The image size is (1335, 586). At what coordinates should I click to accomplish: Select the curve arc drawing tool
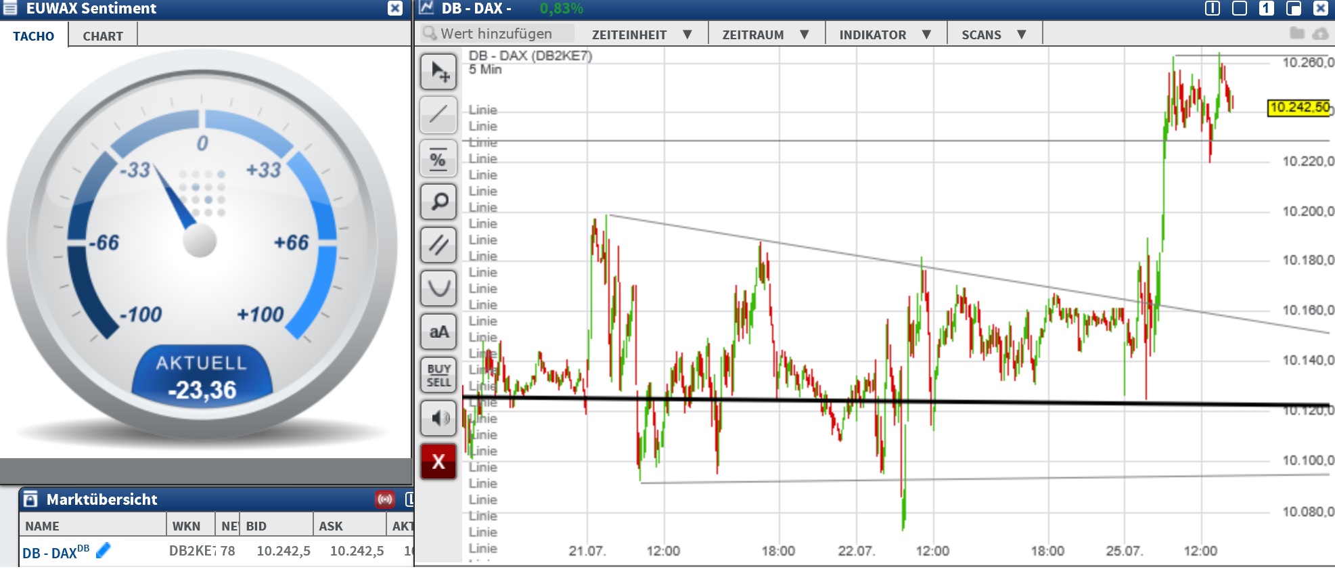click(x=438, y=288)
